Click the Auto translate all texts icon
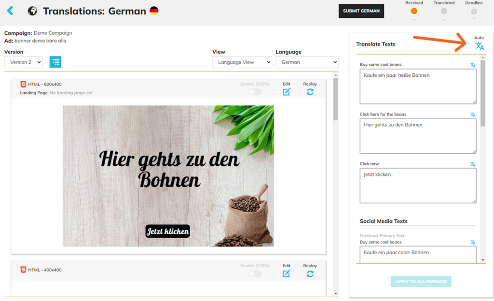Screen dimensions: 494x301 tap(480, 46)
